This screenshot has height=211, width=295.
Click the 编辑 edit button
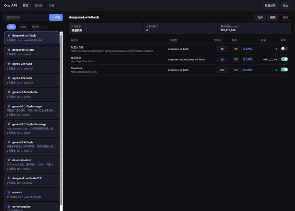click(273, 17)
